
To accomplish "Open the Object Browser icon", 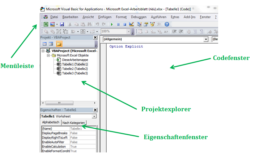I will [152, 24].
